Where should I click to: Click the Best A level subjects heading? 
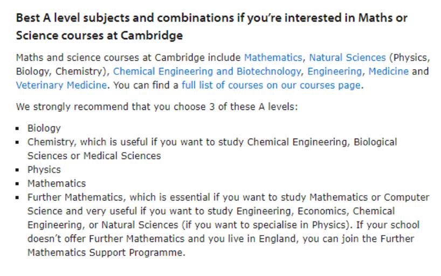click(211, 27)
